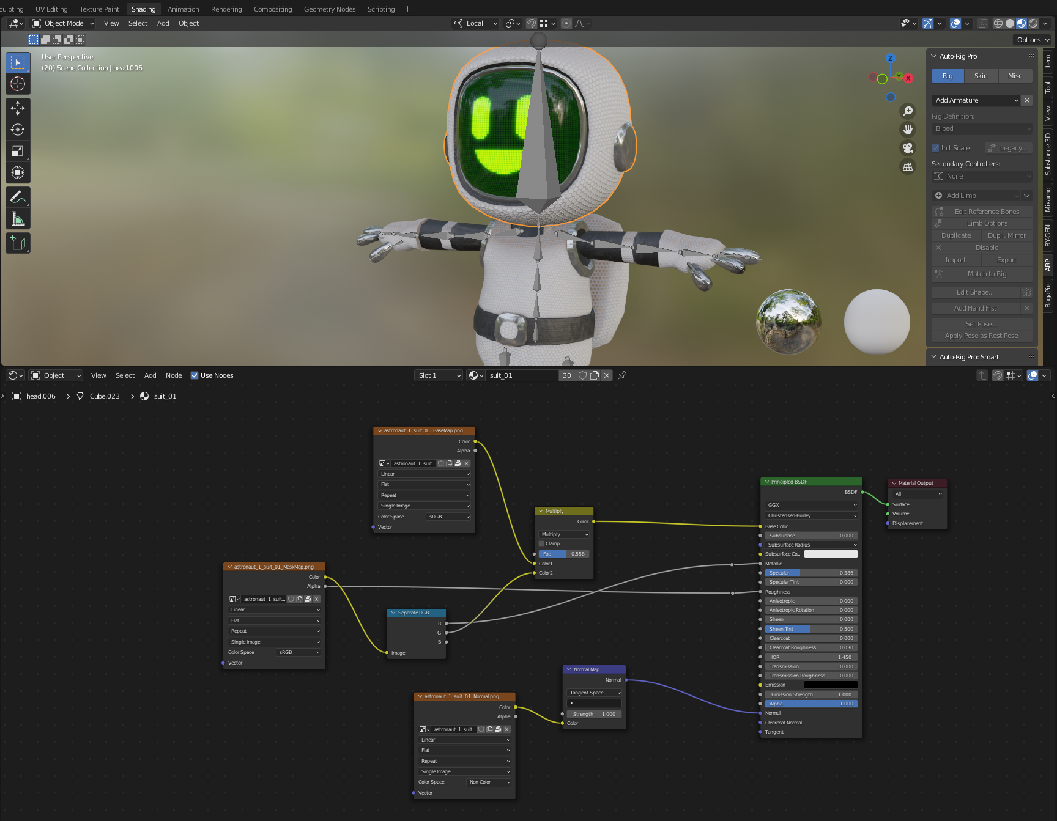Select the Scale tool icon
The image size is (1057, 821).
click(x=18, y=150)
